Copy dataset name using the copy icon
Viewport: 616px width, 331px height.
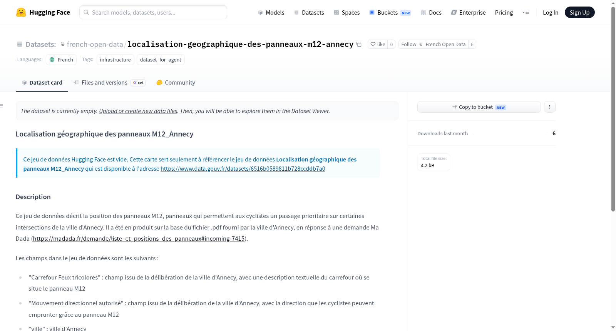pos(359,44)
